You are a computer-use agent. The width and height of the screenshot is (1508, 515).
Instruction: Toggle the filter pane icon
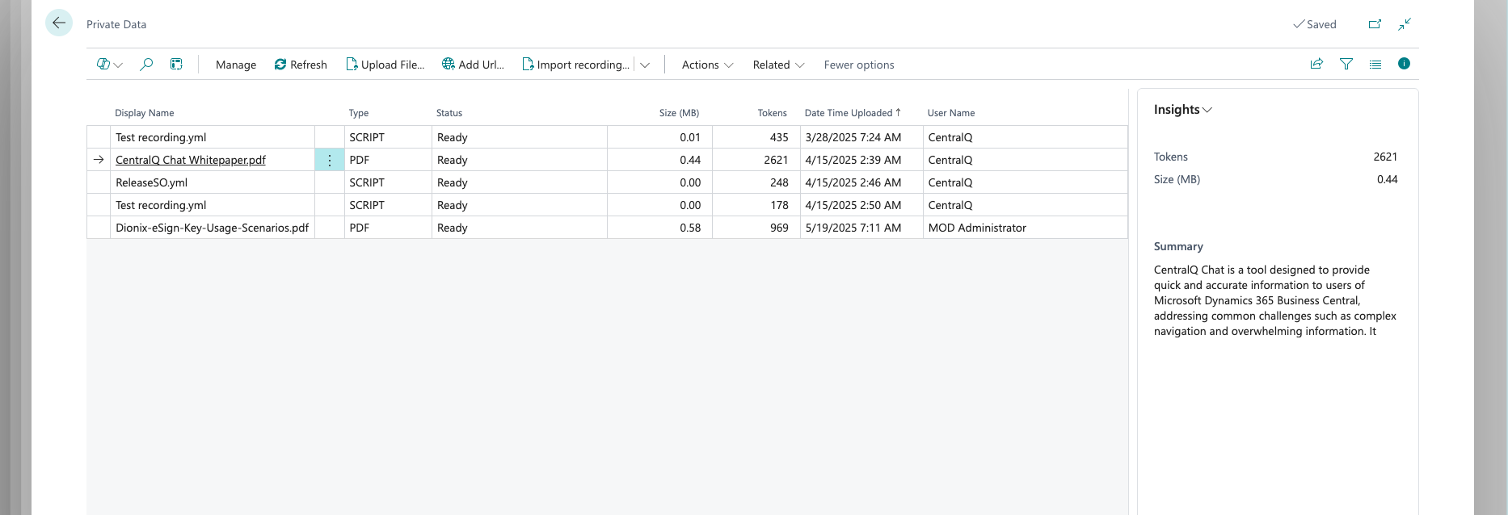click(1346, 64)
